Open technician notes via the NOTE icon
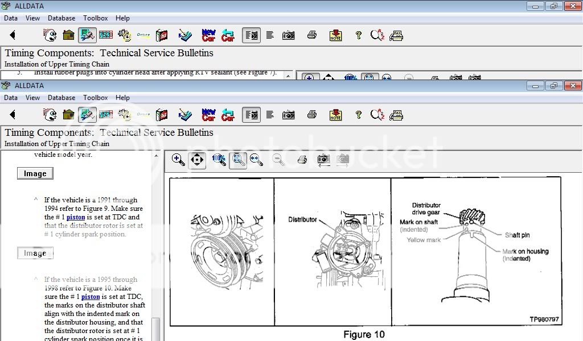The image size is (583, 341). point(335,114)
